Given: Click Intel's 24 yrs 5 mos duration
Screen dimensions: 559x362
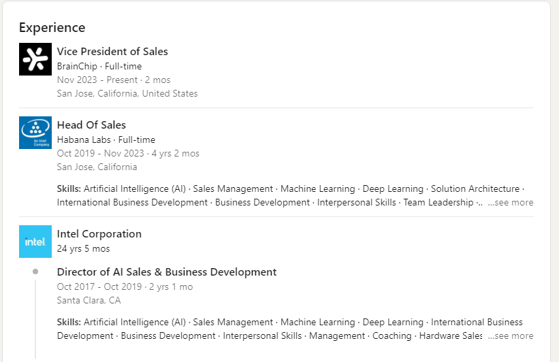Looking at the screenshot, I should 84,248.
